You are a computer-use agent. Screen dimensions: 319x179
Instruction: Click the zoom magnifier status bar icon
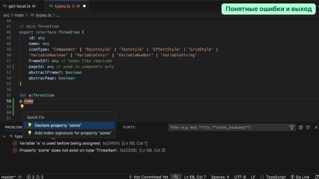tap(176, 177)
